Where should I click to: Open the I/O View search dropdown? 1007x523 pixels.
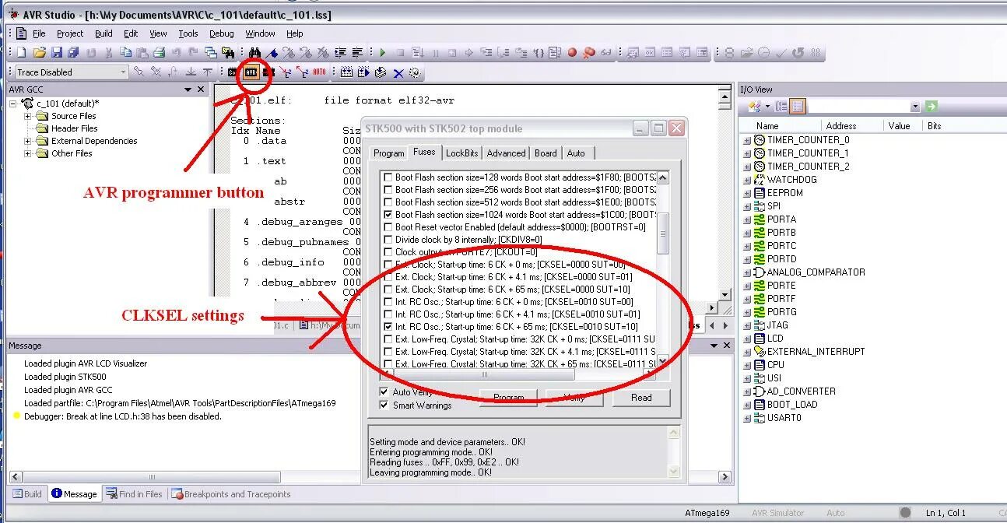click(915, 107)
